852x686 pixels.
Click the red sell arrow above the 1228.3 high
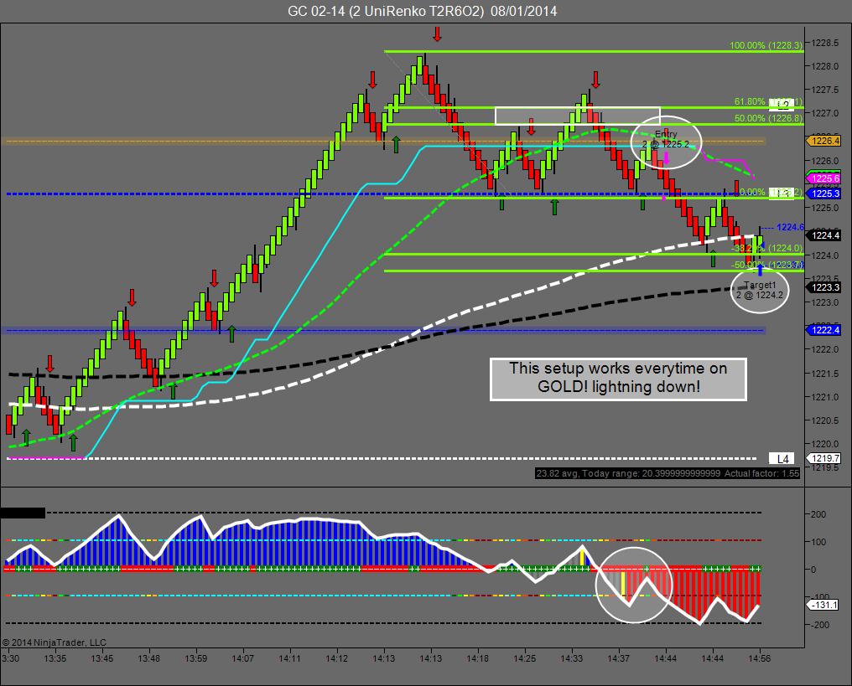tap(437, 34)
